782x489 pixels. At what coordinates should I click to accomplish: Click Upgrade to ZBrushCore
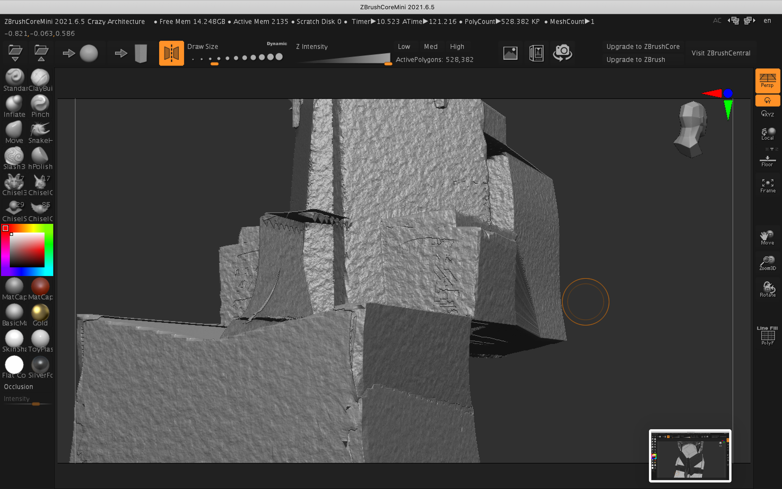(643, 46)
